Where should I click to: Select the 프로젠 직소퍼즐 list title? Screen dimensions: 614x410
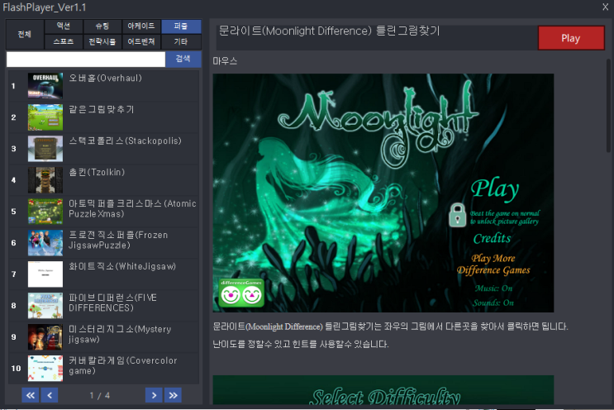coord(118,240)
